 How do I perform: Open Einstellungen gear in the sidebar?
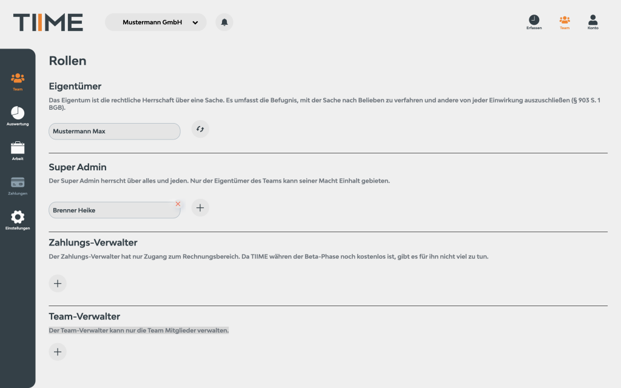pyautogui.click(x=18, y=220)
